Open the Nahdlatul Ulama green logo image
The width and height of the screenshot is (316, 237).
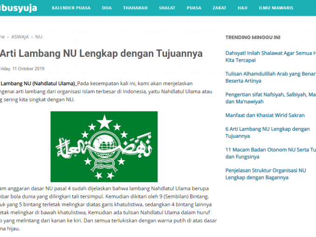(104, 147)
